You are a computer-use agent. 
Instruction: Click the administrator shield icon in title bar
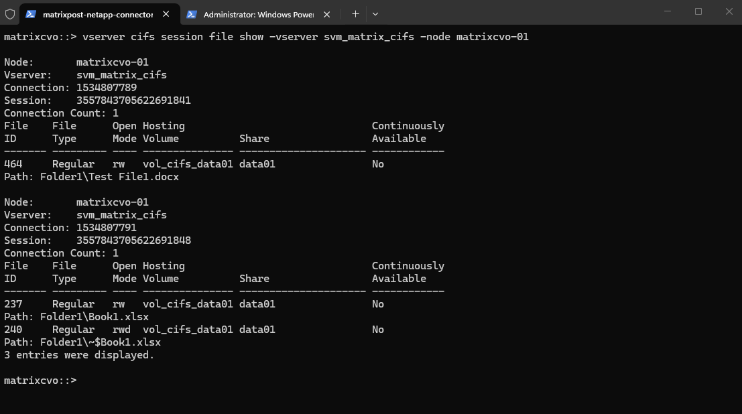10,13
